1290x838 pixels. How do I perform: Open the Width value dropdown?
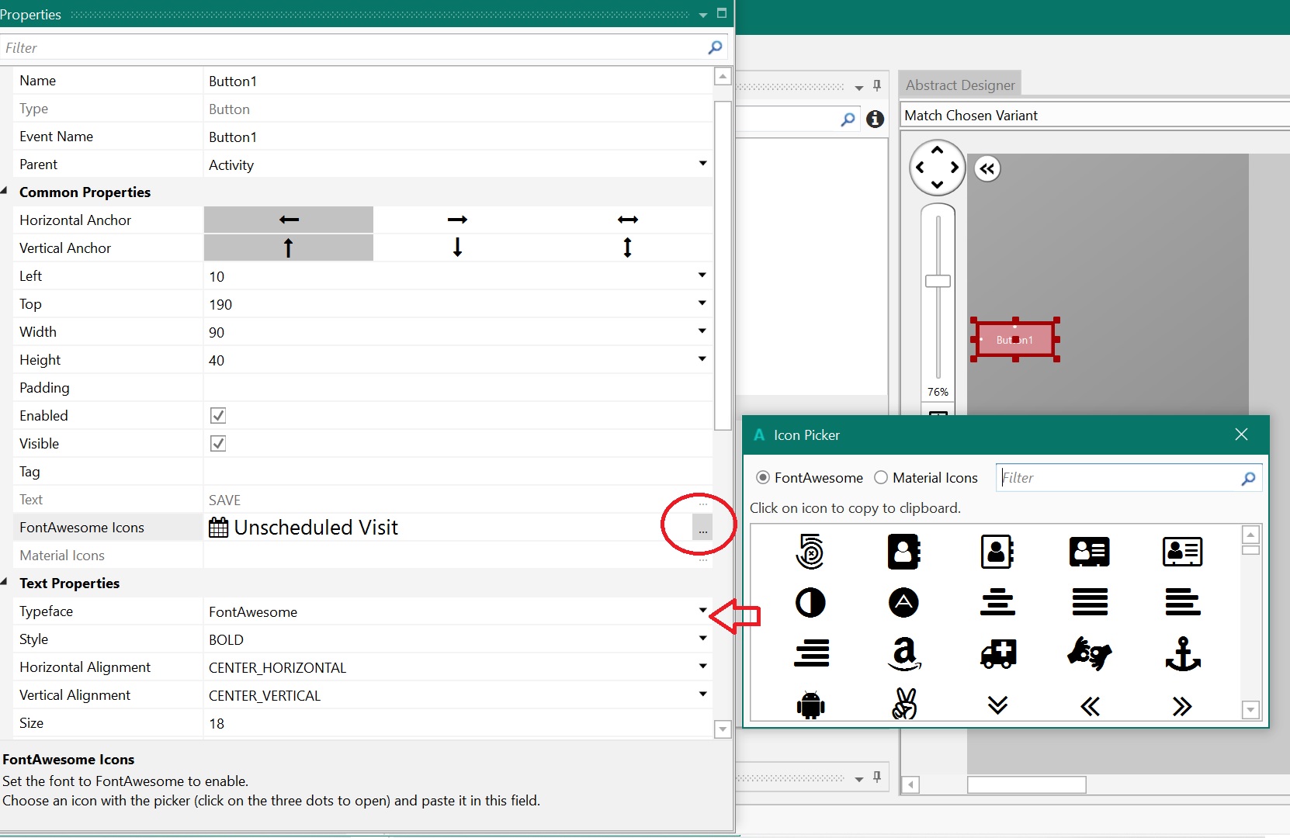click(x=702, y=331)
